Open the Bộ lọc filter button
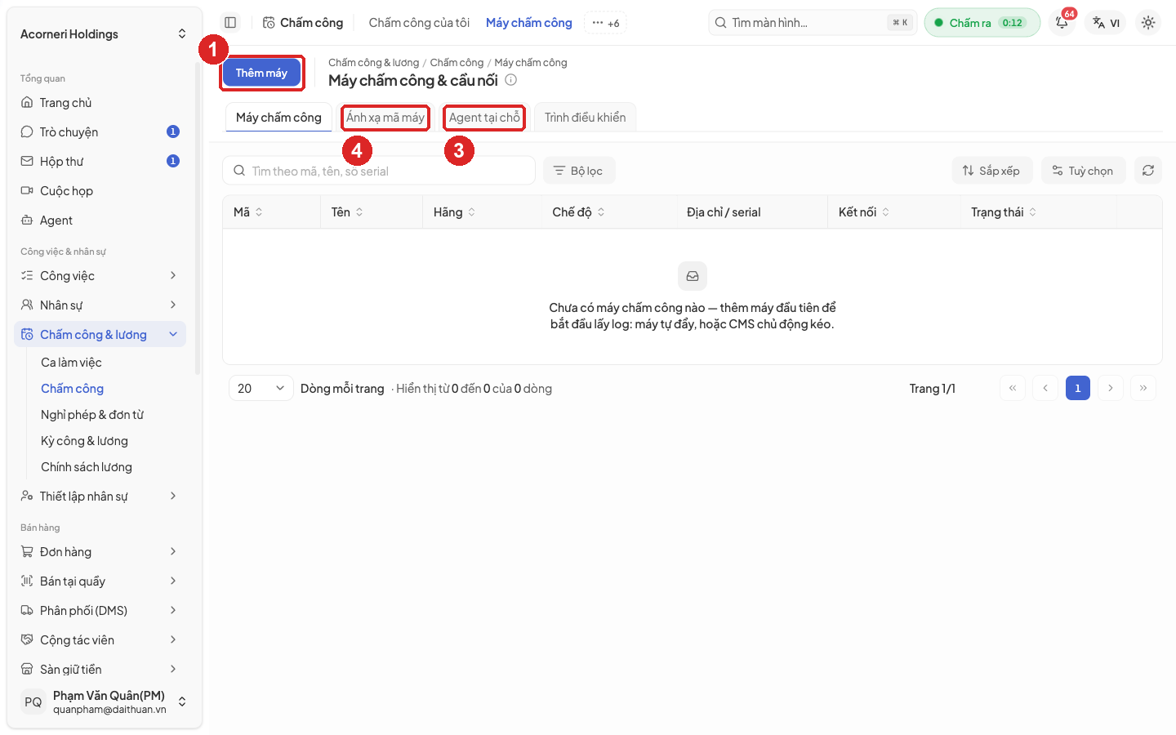The width and height of the screenshot is (1176, 735). (x=579, y=171)
